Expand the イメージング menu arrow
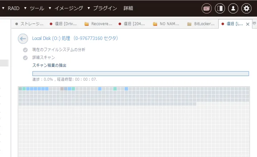This screenshot has height=157, width=257. click(x=50, y=8)
